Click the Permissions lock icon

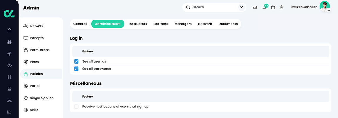point(26,50)
